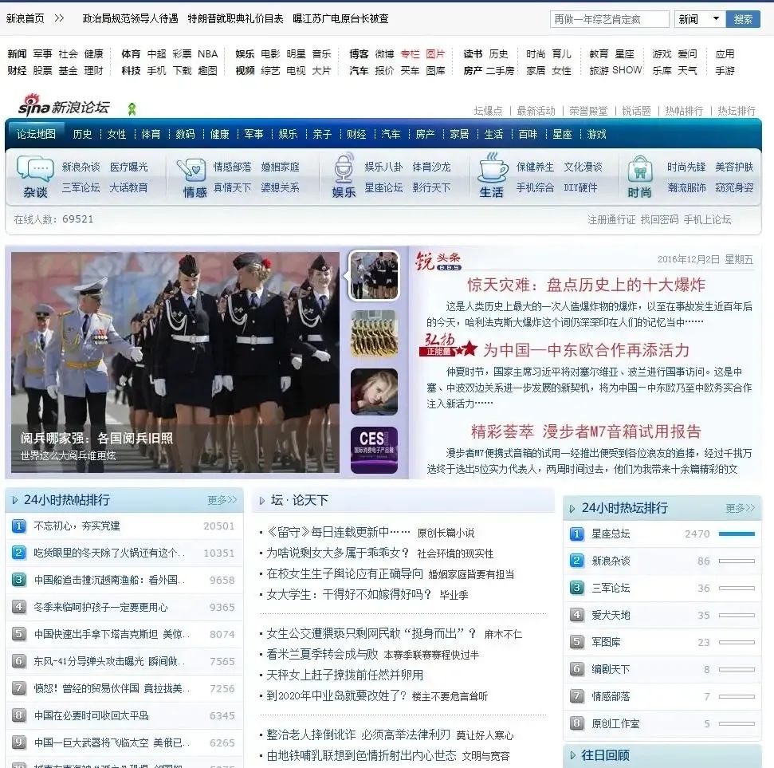Open the 坛爆点 link

tap(488, 111)
